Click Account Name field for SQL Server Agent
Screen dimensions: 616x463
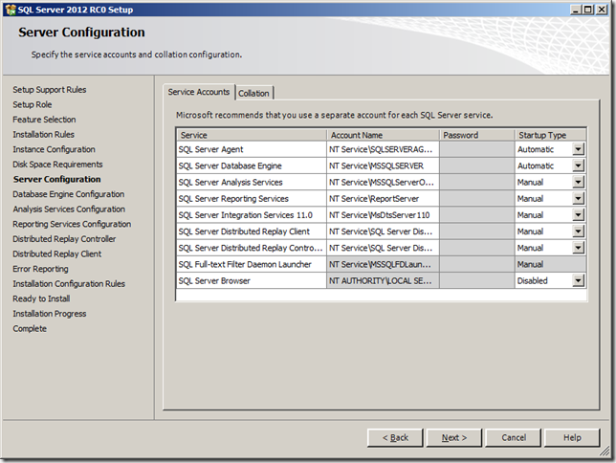(x=383, y=150)
